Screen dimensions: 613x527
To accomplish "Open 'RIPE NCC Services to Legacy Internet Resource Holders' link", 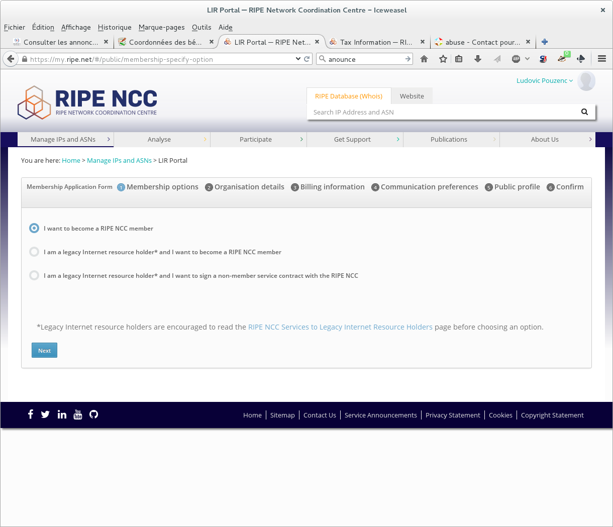I will (340, 327).
